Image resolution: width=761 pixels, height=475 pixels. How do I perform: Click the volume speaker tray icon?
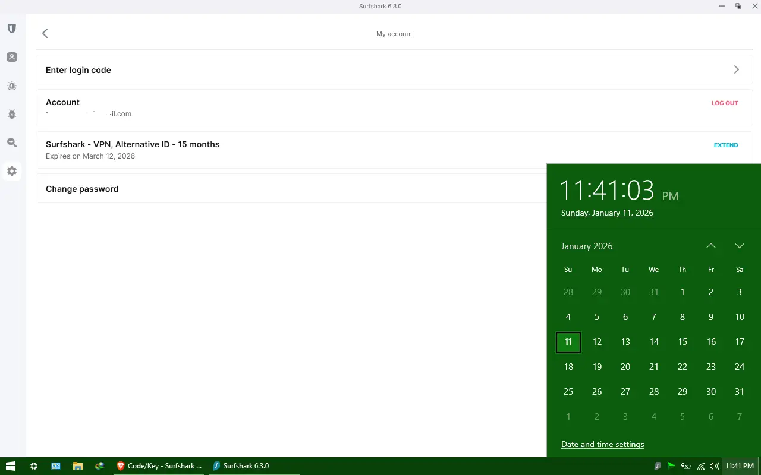[x=714, y=466]
